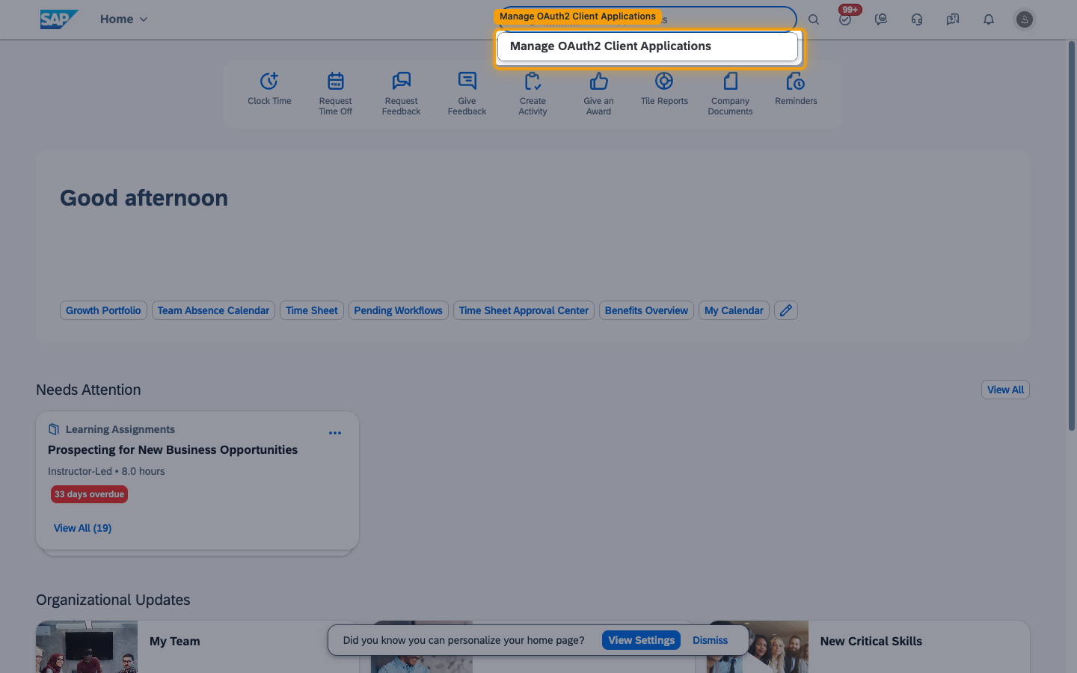Click the search magnifier icon

click(814, 19)
